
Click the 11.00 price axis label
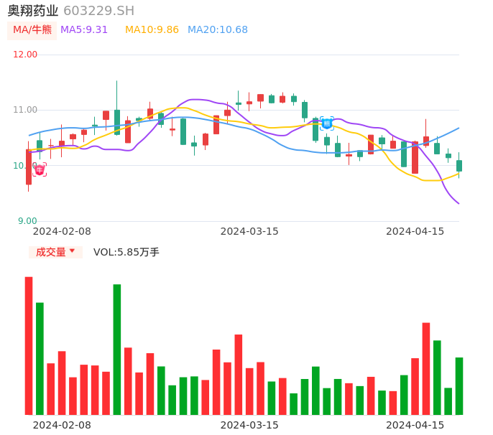click(25, 110)
